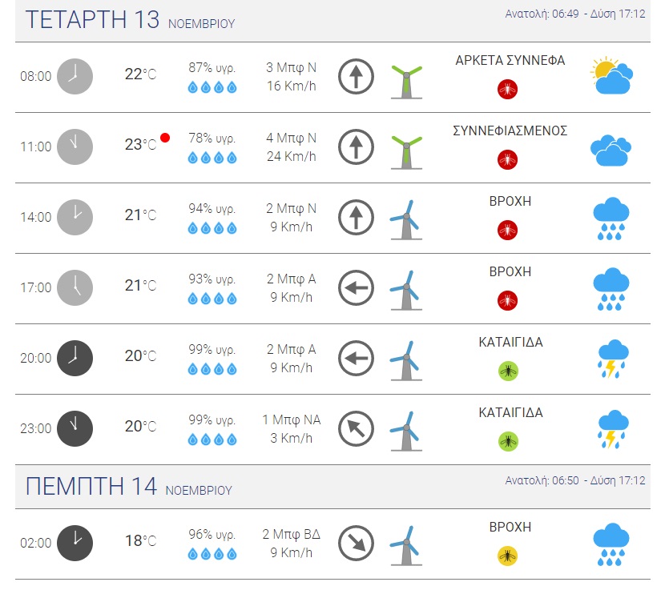Click the red dot beside 23°C
The height and width of the screenshot is (590, 669).
tap(165, 138)
